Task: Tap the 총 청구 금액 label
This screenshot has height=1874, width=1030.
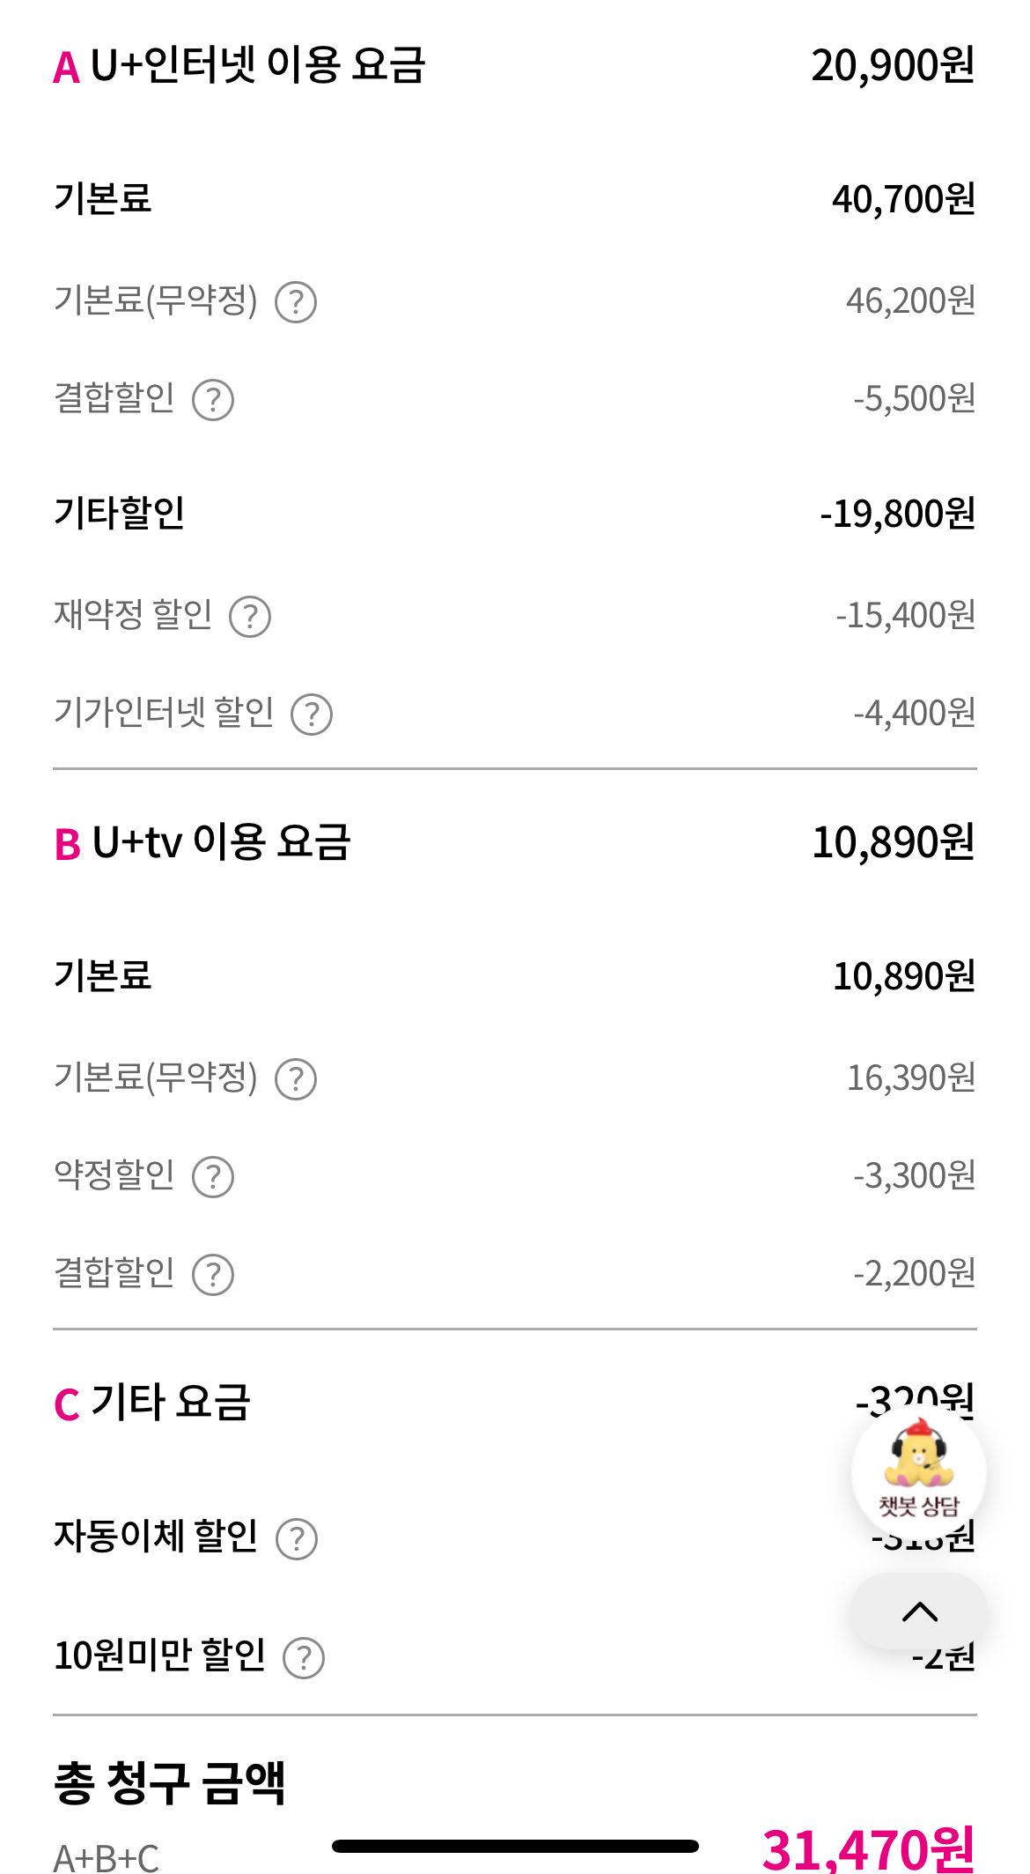Action: point(170,1783)
